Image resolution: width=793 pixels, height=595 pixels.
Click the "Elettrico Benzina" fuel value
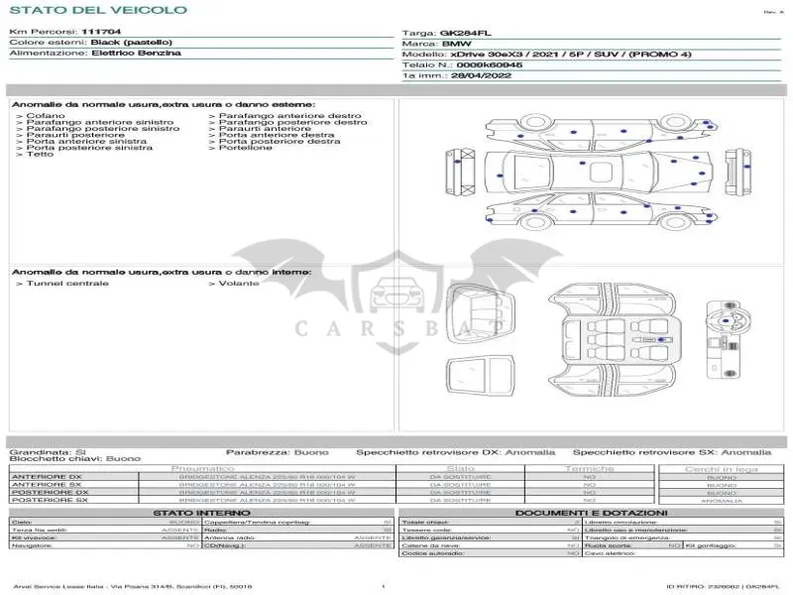tap(136, 54)
